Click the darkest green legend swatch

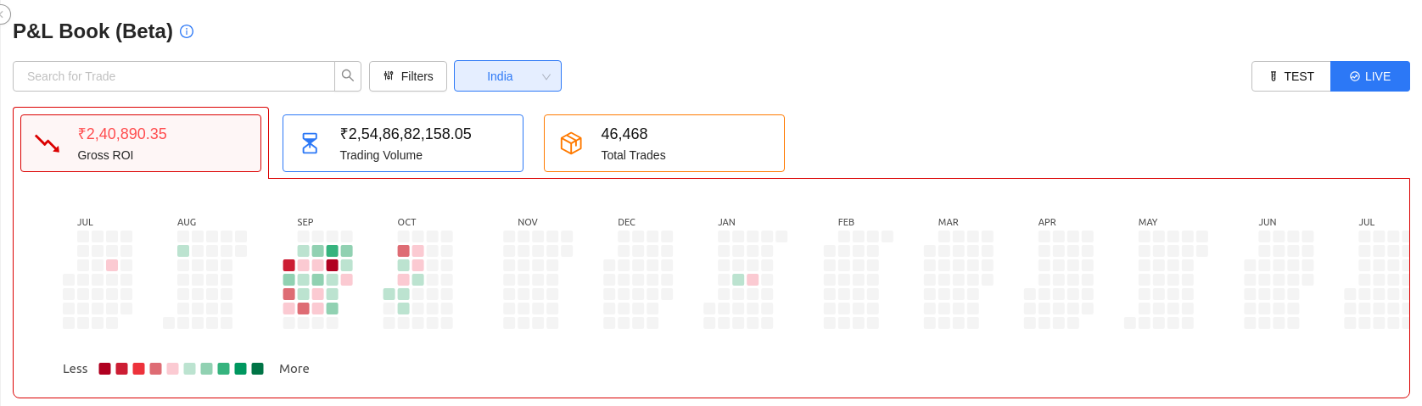(257, 369)
